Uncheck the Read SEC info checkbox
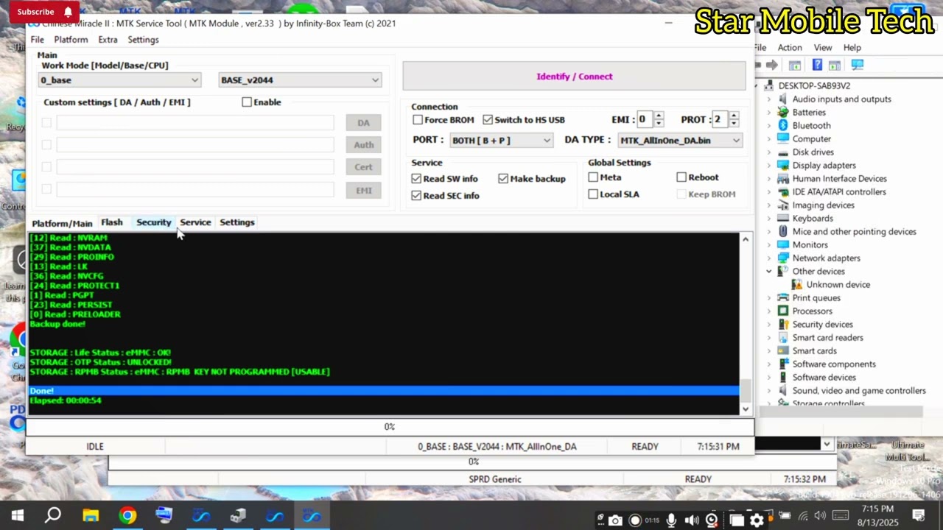This screenshot has width=943, height=530. point(416,196)
